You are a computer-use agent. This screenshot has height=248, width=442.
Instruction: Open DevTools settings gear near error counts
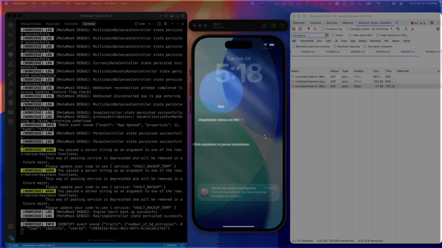[x=432, y=23]
